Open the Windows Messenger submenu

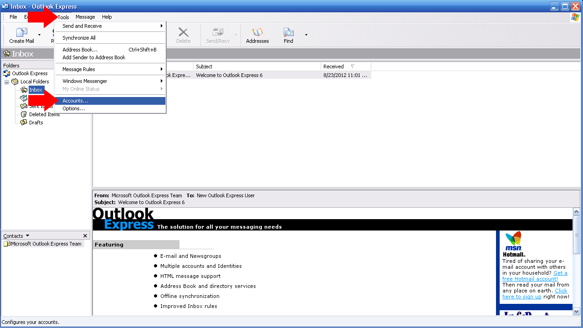[x=110, y=81]
